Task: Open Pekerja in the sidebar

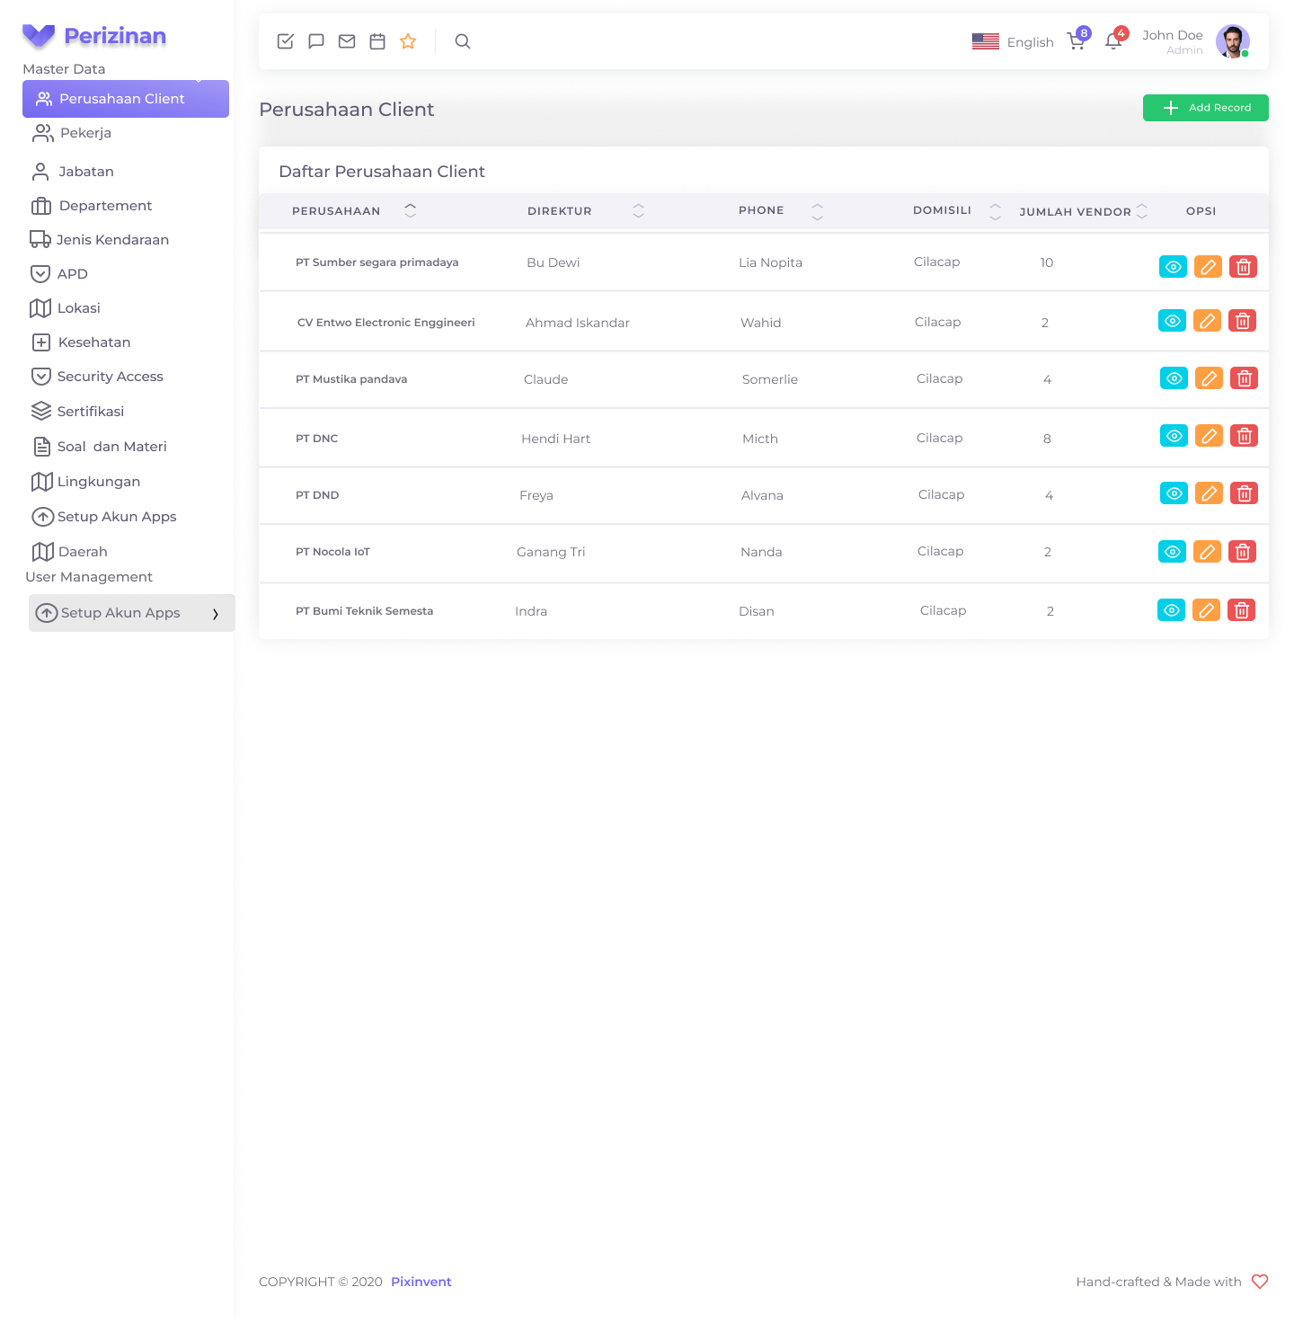Action: [85, 133]
